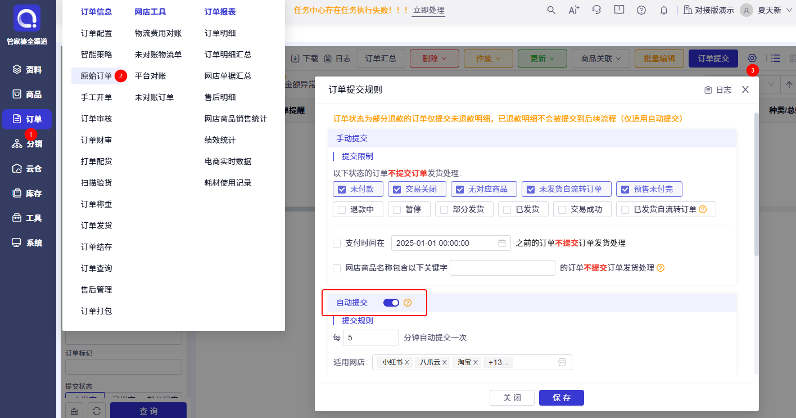Click the shop selector icon in 适用网店
This screenshot has width=796, height=418.
tap(562, 362)
